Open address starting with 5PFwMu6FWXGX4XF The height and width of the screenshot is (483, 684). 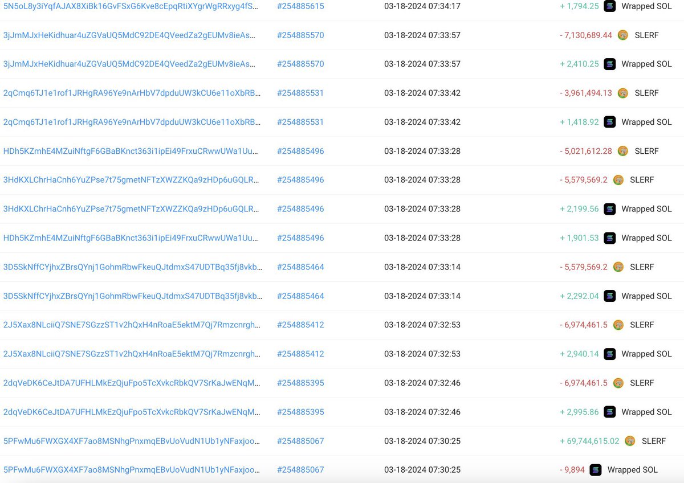click(x=131, y=441)
